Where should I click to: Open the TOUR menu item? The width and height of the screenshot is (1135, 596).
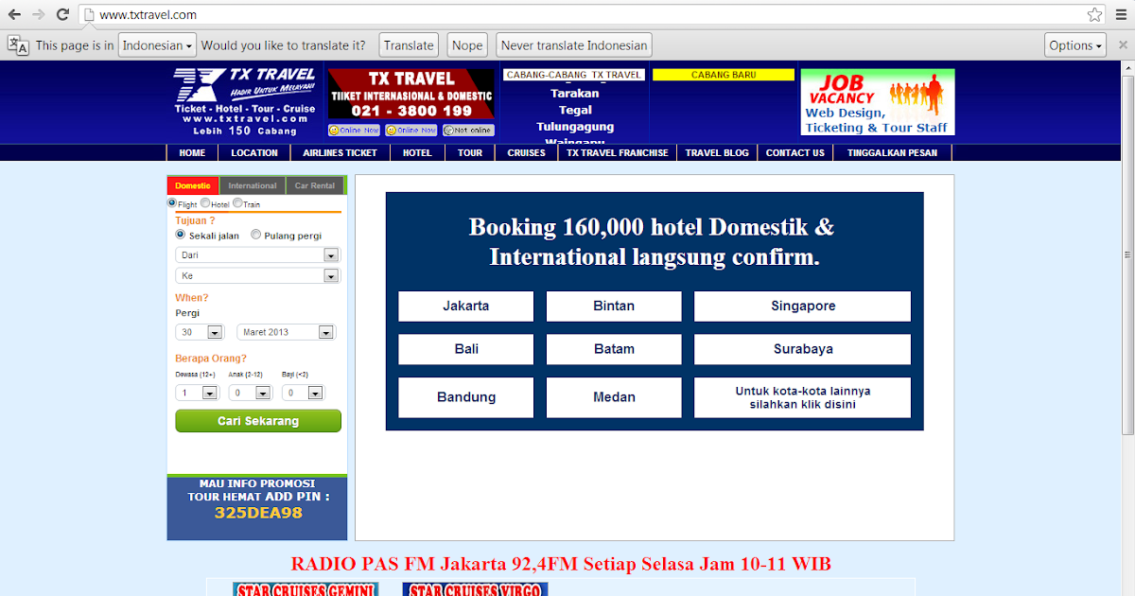(470, 152)
